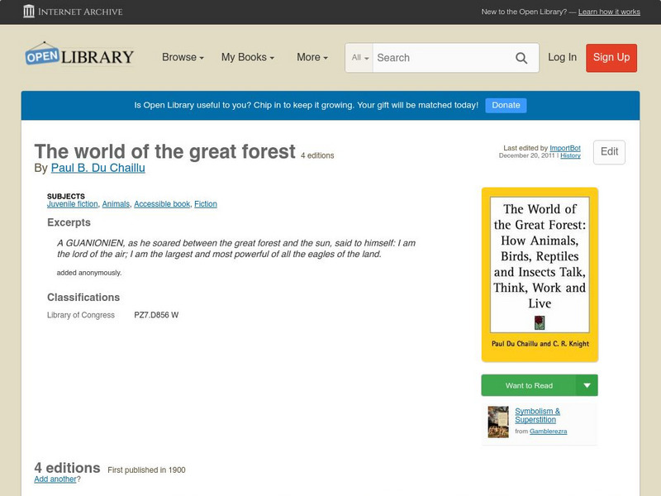Open the My Books menu
Viewport: 661px width, 496px height.
point(248,58)
